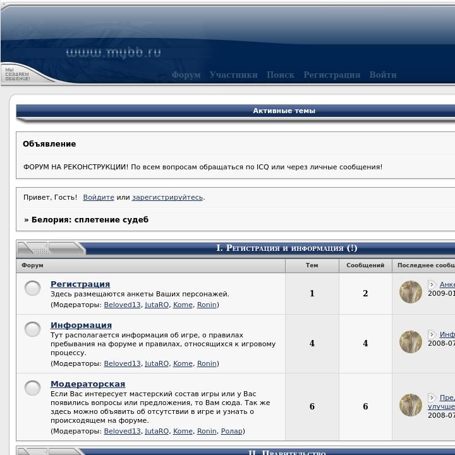The height and width of the screenshot is (455, 455).
Task: Open moderator Beloved13 in Модераторская row
Action: [x=122, y=431]
